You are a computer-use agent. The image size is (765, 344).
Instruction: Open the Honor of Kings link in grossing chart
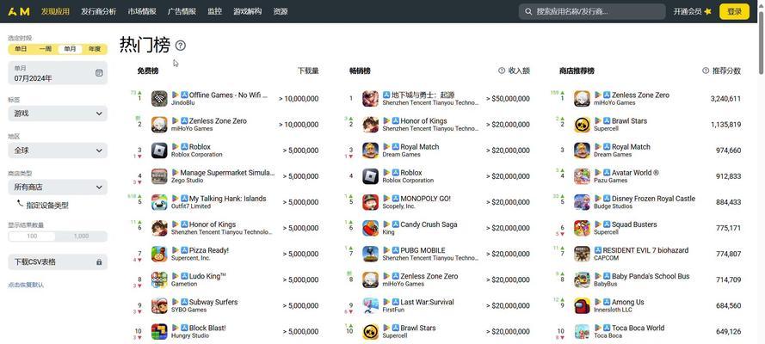423,121
